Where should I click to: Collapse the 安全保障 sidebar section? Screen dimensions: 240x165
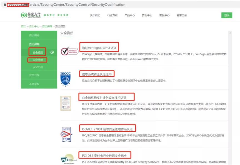(34, 44)
